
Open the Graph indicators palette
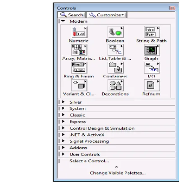pyautogui.click(x=152, y=50)
